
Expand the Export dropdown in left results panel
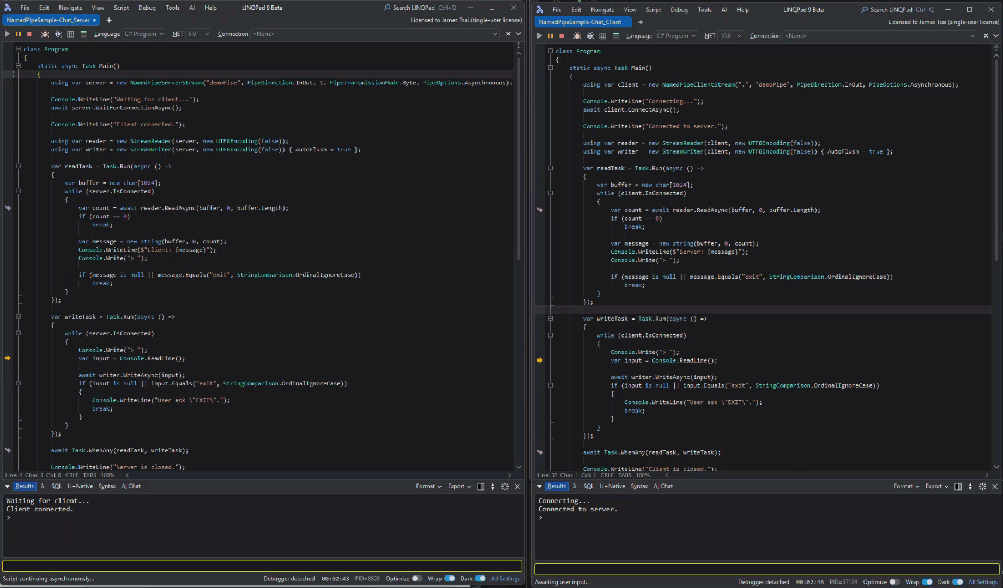point(459,486)
